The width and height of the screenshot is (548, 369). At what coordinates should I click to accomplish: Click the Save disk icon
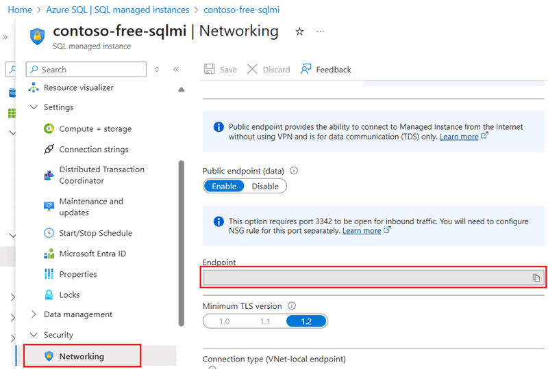(210, 69)
